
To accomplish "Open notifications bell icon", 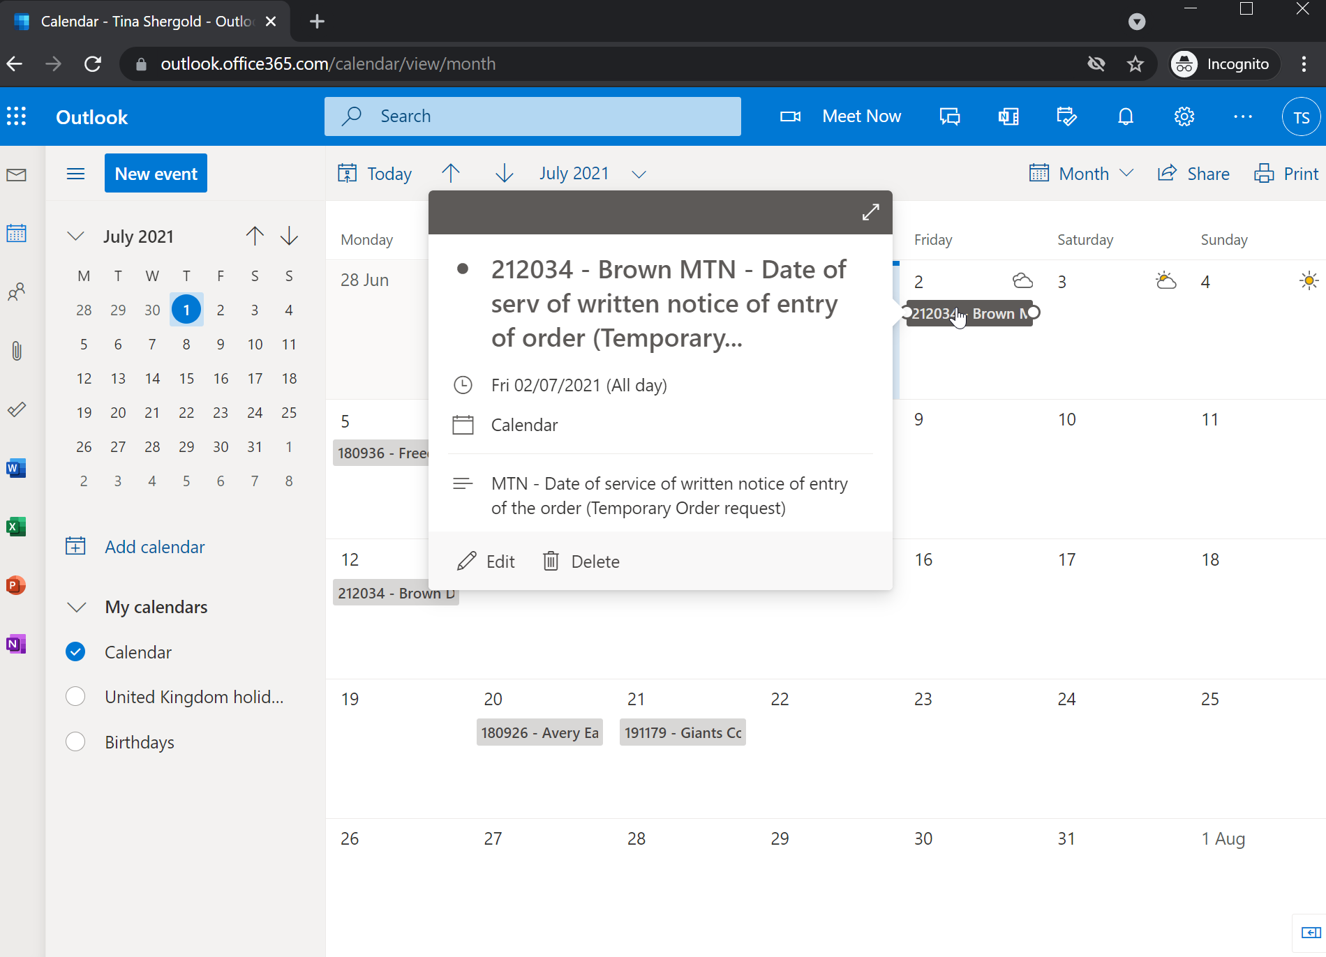I will click(x=1125, y=116).
